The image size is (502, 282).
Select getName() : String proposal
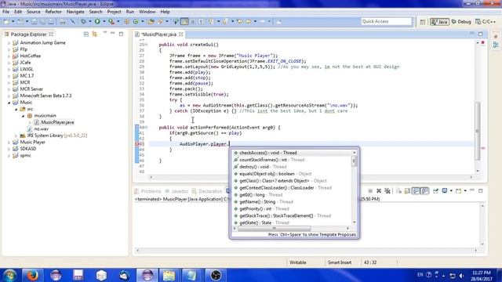click(x=292, y=202)
